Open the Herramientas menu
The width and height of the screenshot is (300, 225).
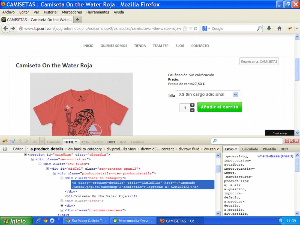click(98, 12)
